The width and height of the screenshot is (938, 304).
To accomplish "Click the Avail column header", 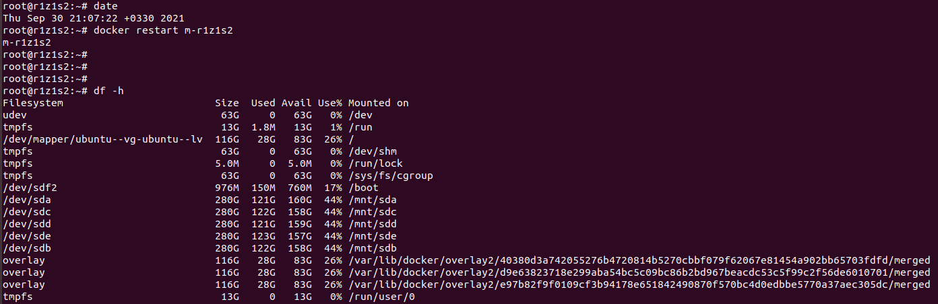I will (x=296, y=103).
